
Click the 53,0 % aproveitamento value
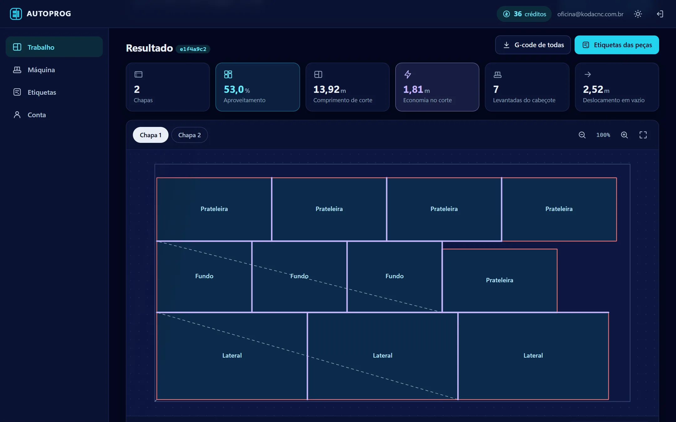click(x=237, y=90)
